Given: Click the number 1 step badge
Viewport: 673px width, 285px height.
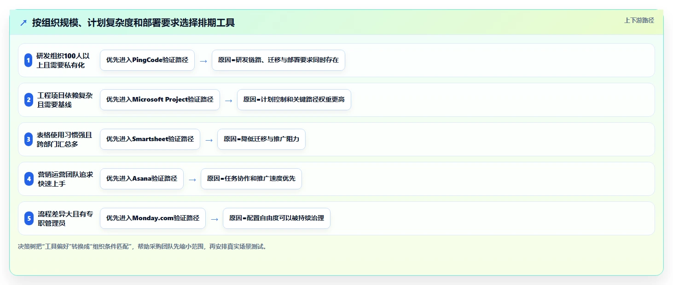Looking at the screenshot, I should (x=29, y=60).
